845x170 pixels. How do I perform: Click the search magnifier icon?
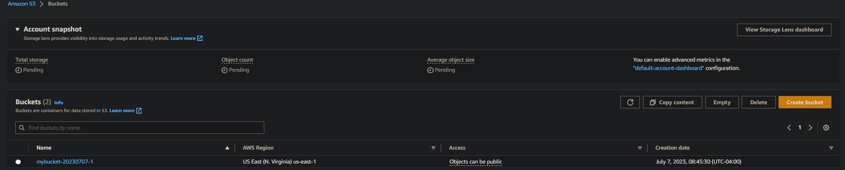[22, 128]
